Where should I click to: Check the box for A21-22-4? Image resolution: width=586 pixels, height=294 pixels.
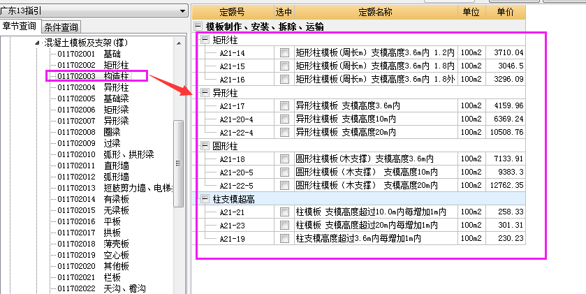[284, 132]
